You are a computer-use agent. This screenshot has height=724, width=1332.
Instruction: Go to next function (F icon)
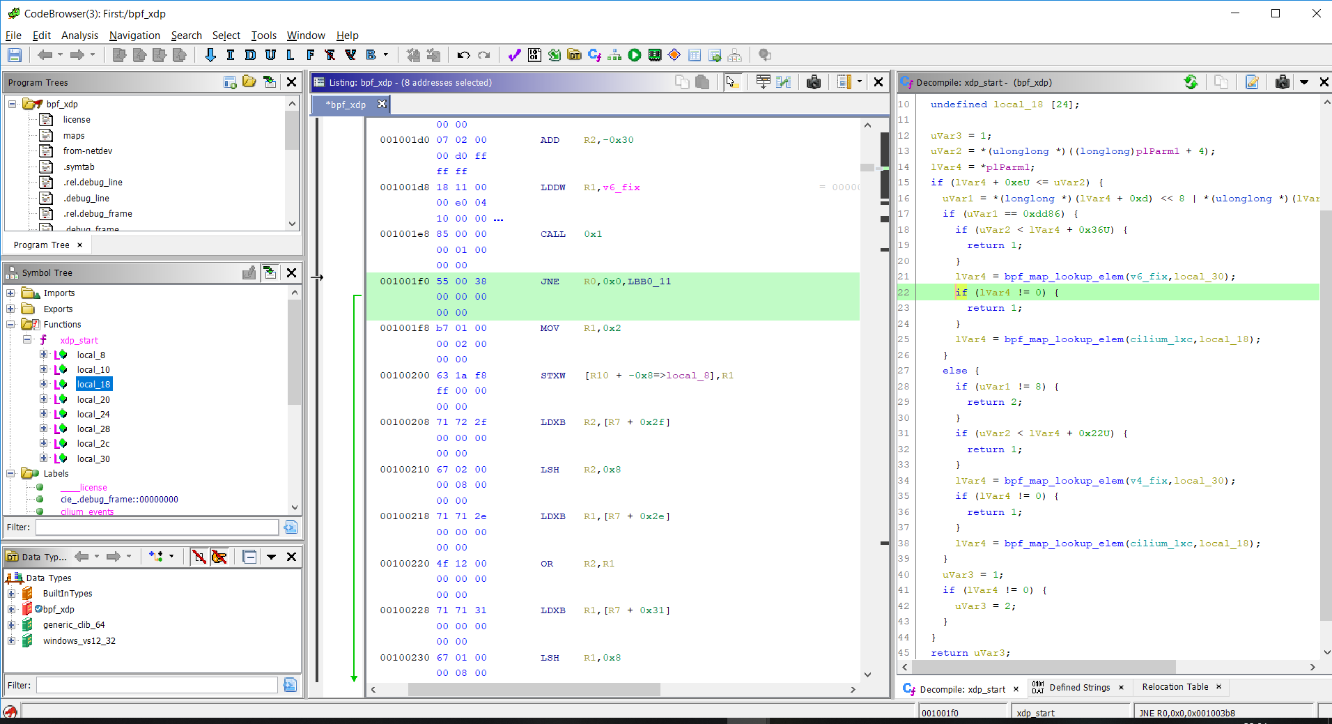click(x=311, y=55)
